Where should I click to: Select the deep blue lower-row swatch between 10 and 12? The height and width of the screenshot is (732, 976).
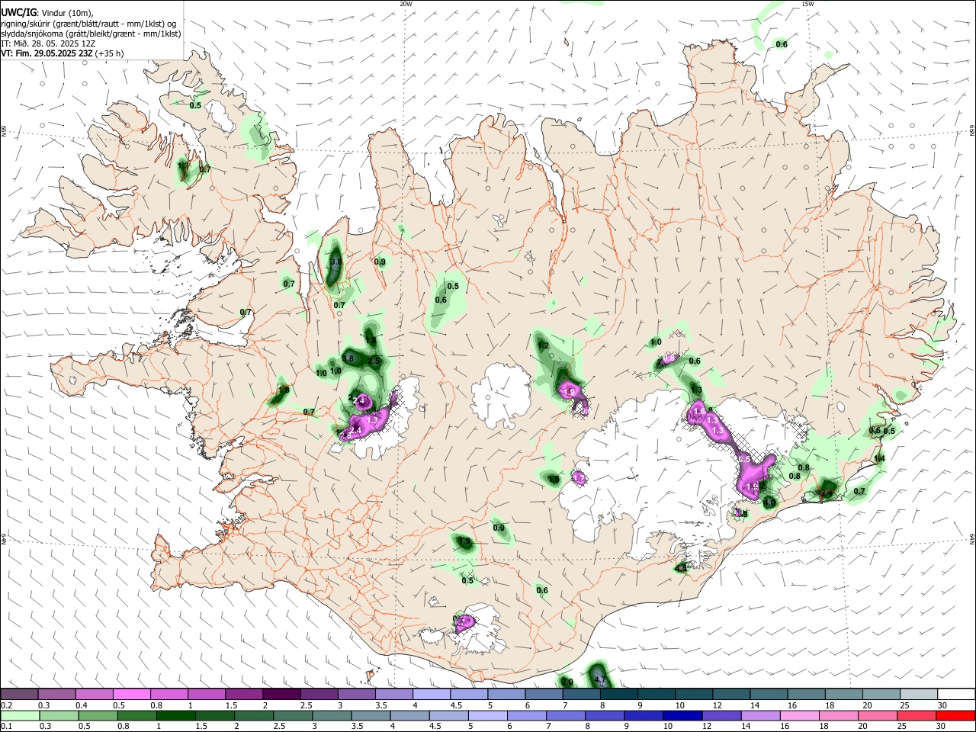pos(682,715)
